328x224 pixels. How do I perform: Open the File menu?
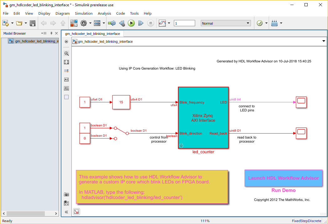tap(6, 13)
